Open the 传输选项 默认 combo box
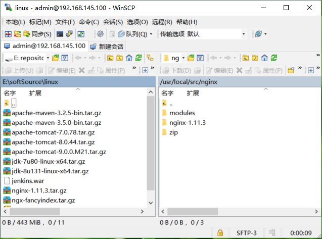The width and height of the screenshot is (322, 239). (x=216, y=34)
